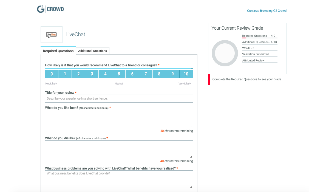Image resolution: width=309 pixels, height=192 pixels.
Task: Click the Words - 0 progress item
Action: click(x=260, y=49)
